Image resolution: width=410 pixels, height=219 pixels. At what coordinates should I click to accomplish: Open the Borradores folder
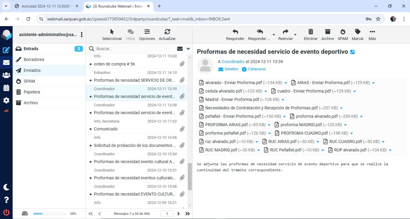34,59
